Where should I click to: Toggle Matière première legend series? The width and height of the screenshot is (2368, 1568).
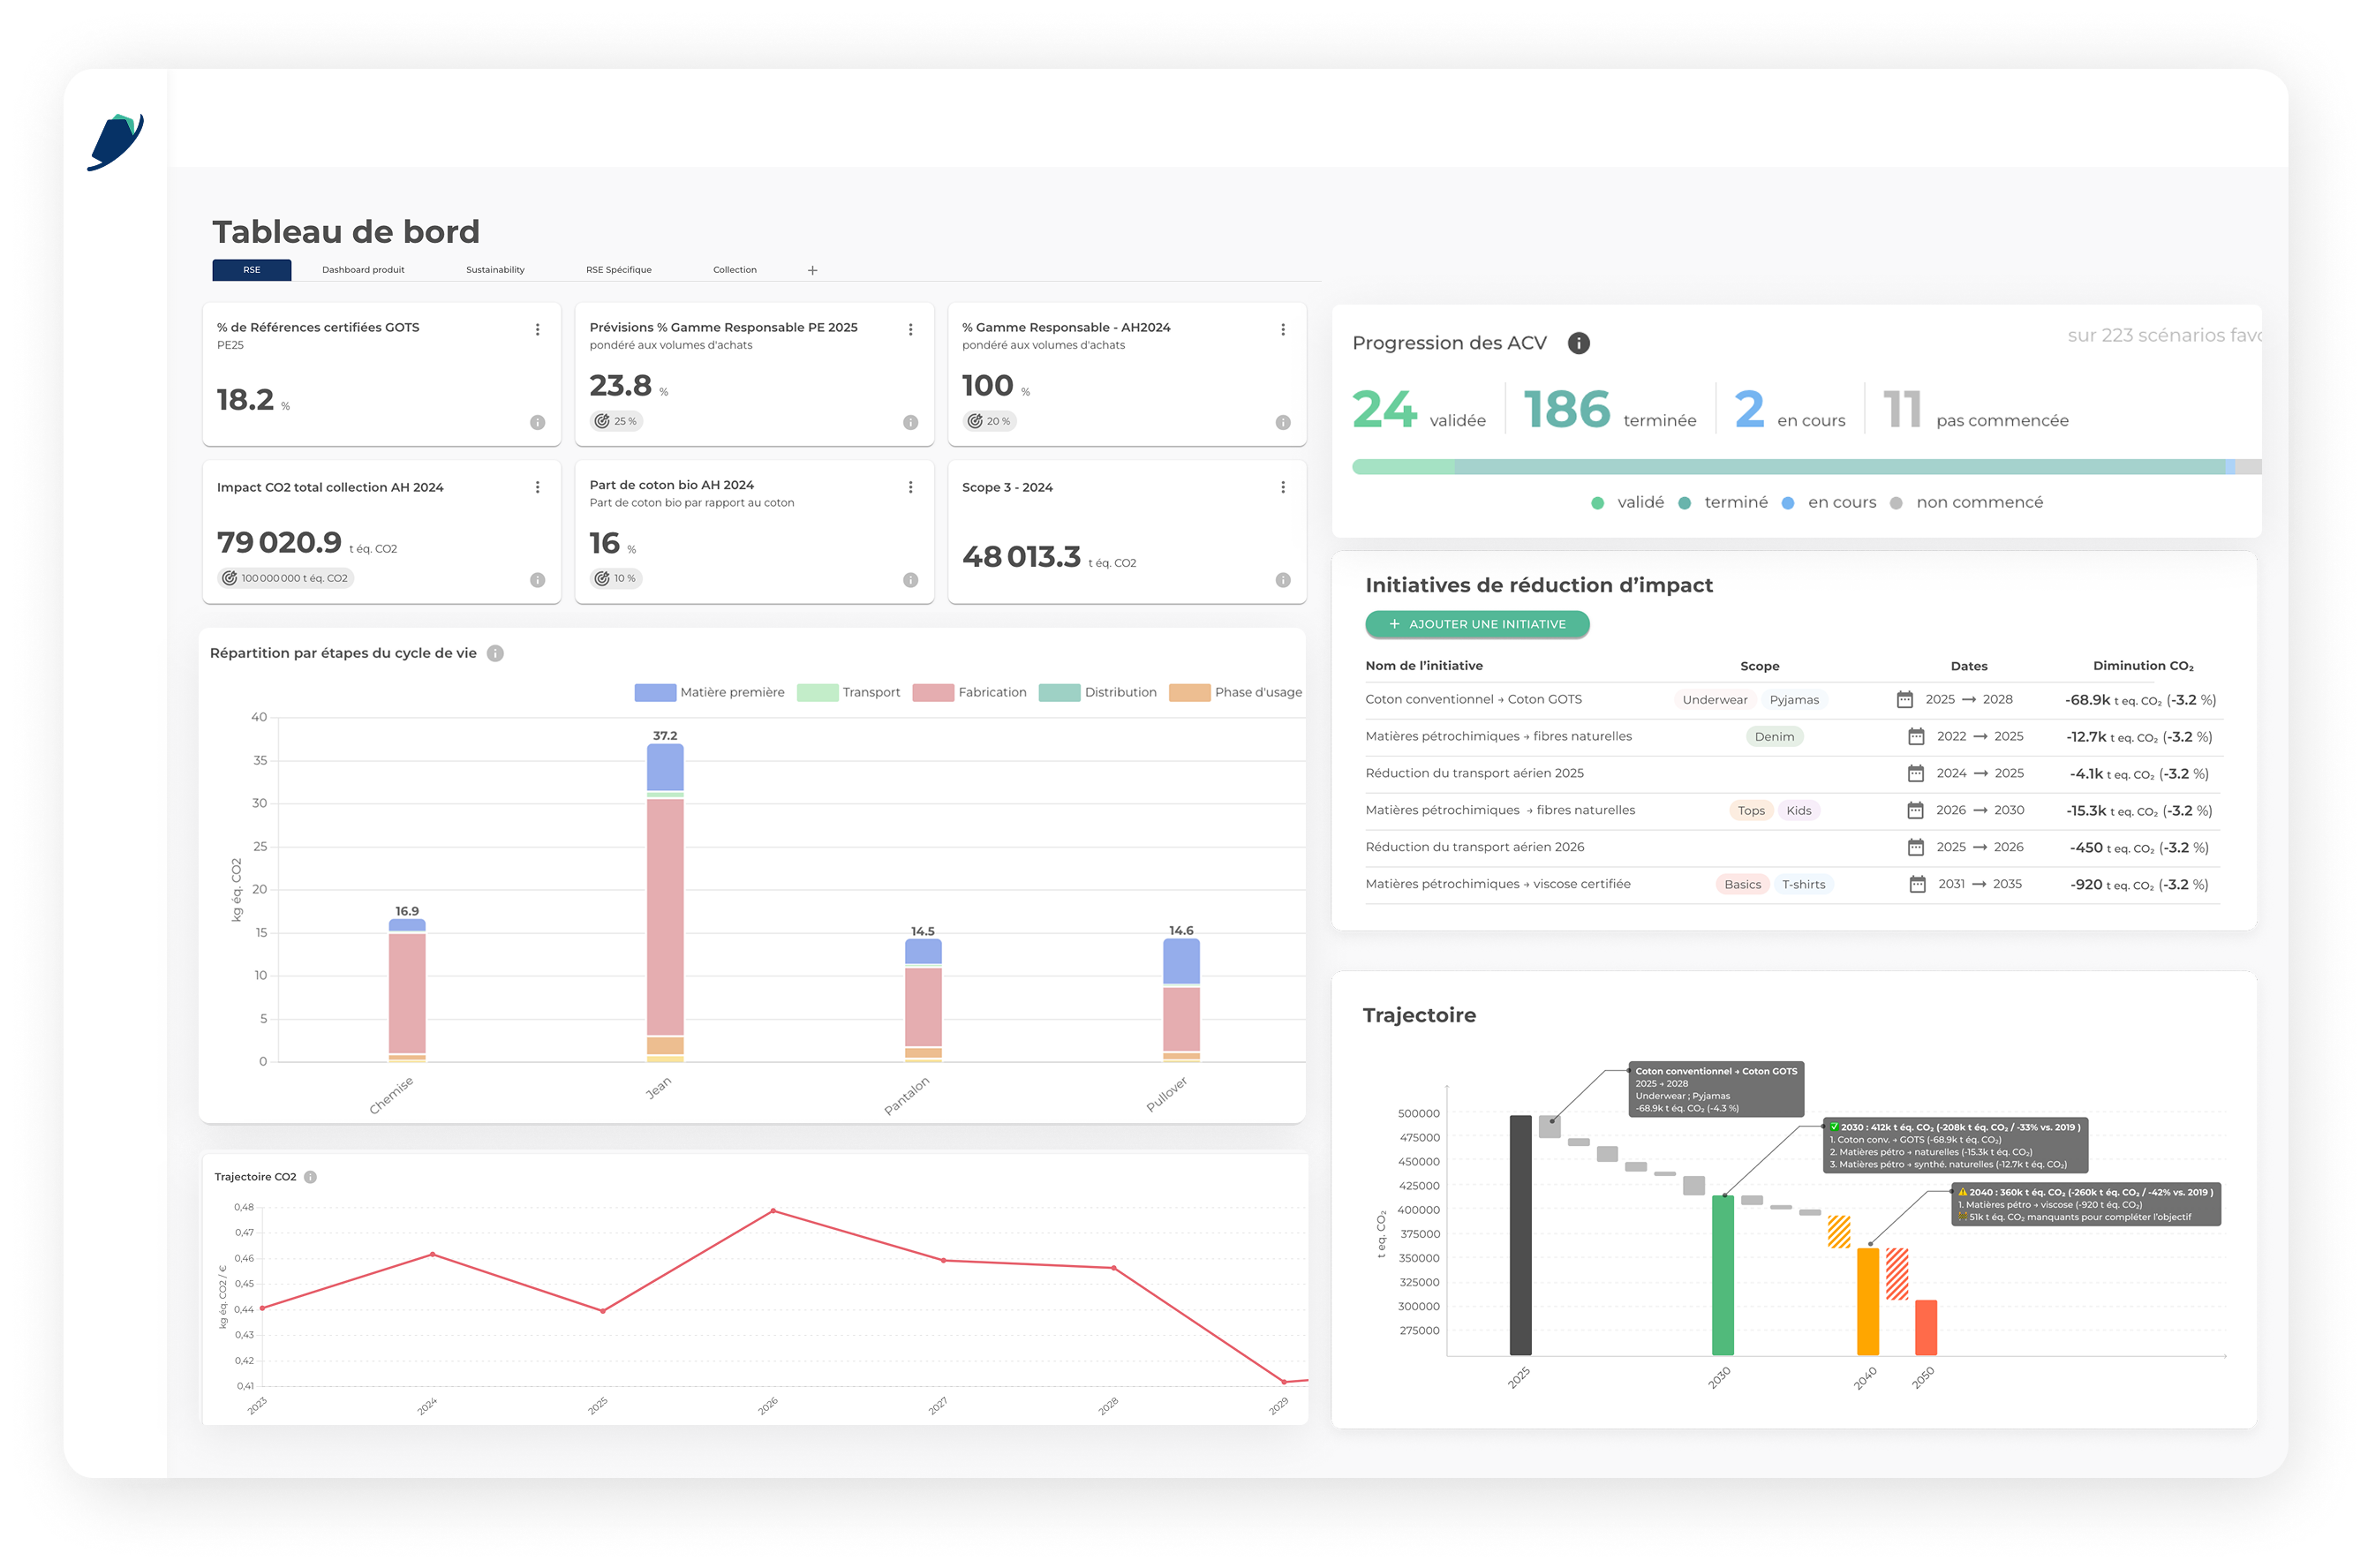(x=710, y=693)
